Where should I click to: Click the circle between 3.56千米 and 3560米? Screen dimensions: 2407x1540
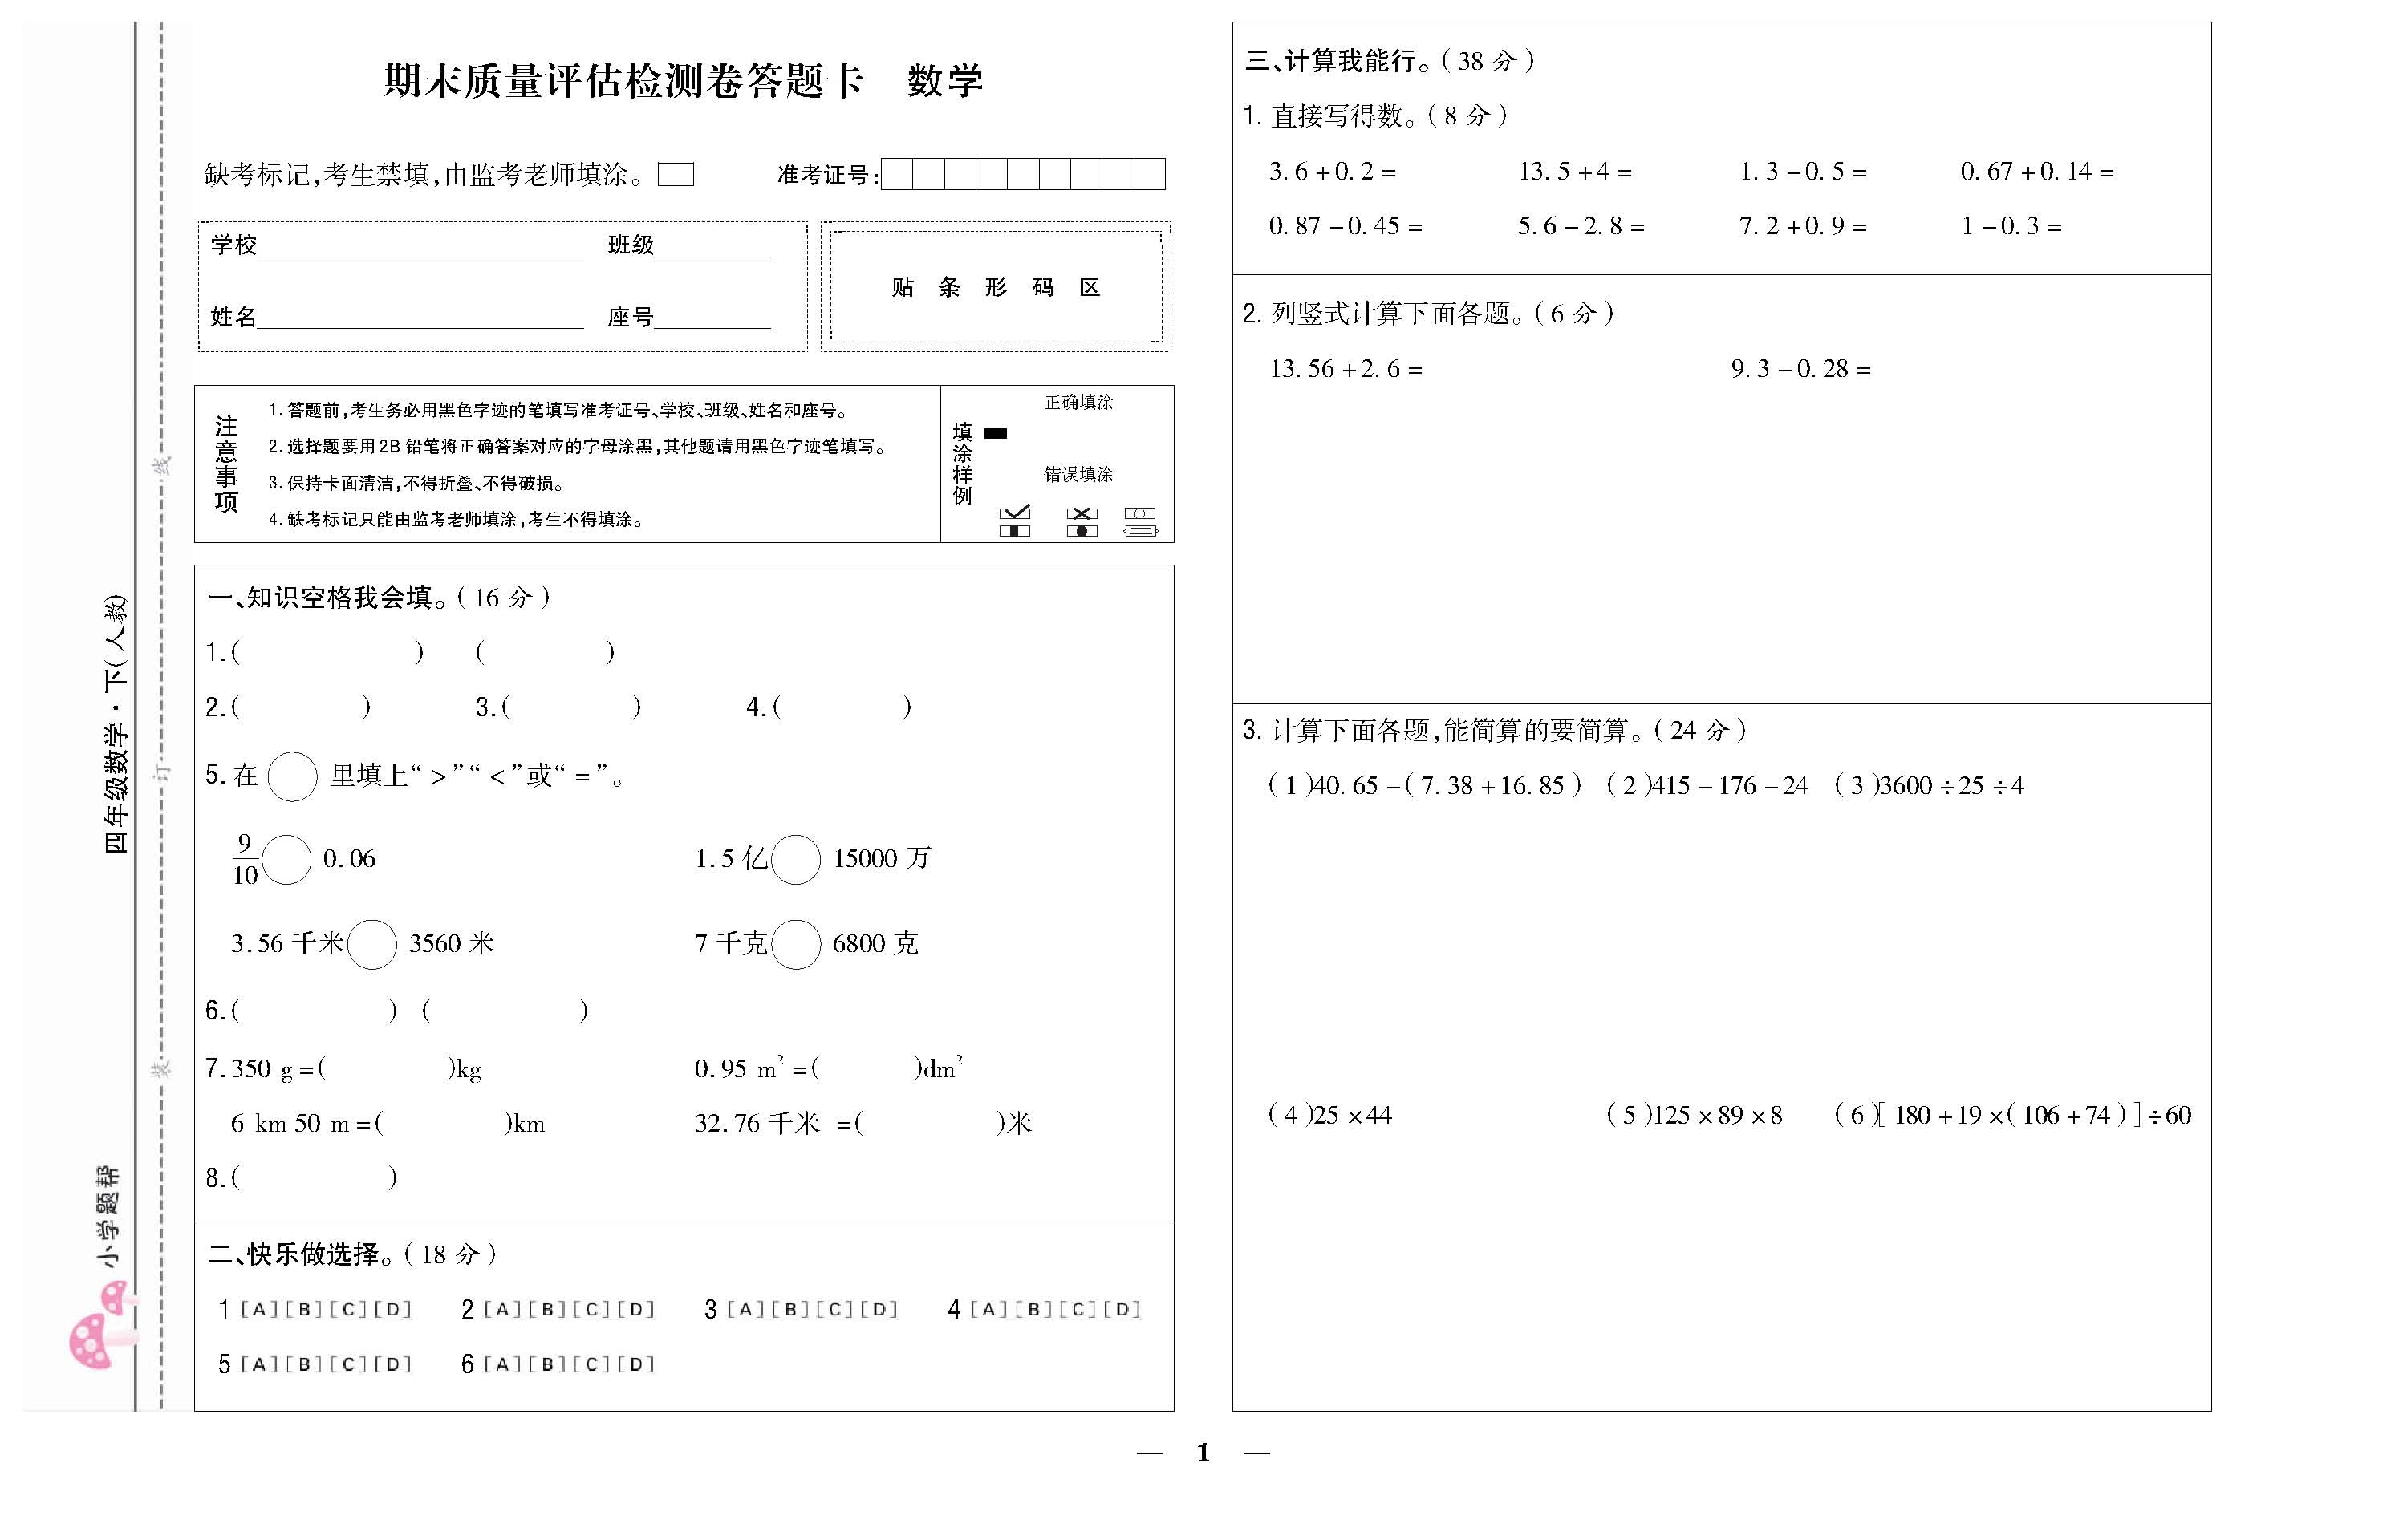(372, 944)
